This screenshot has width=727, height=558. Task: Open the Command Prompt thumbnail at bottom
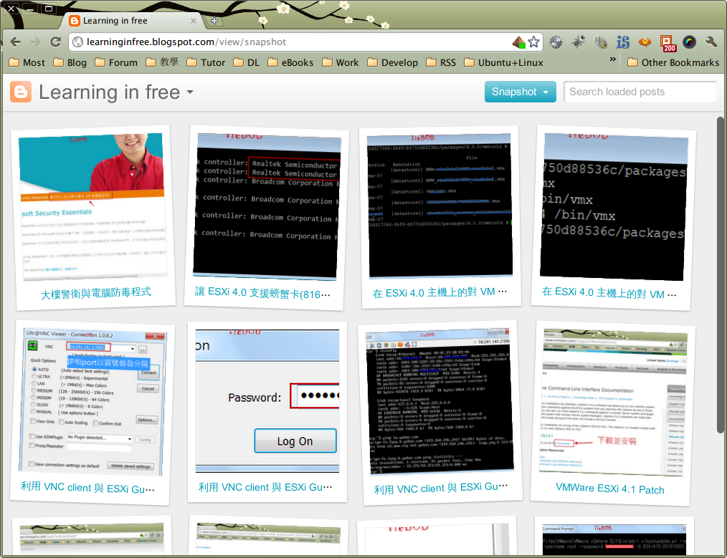tap(614, 539)
